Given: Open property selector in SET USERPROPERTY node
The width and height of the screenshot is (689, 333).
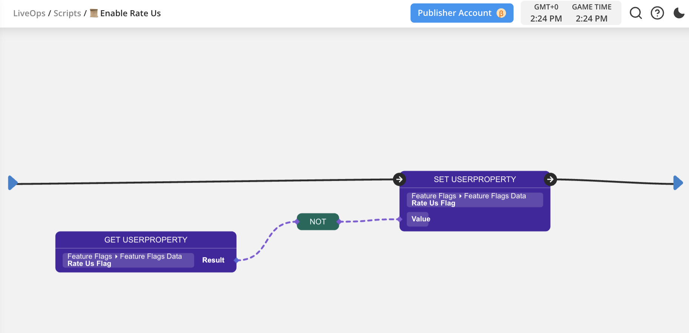Looking at the screenshot, I should (475, 200).
